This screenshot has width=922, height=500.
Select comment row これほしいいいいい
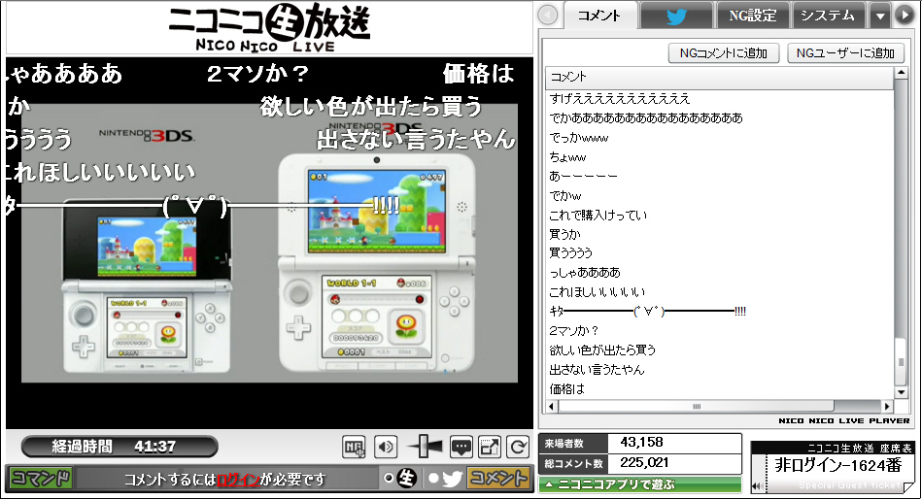pyautogui.click(x=719, y=291)
